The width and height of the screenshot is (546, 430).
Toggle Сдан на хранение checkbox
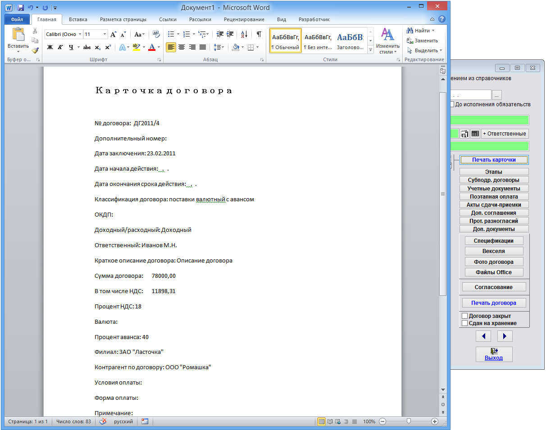[465, 323]
